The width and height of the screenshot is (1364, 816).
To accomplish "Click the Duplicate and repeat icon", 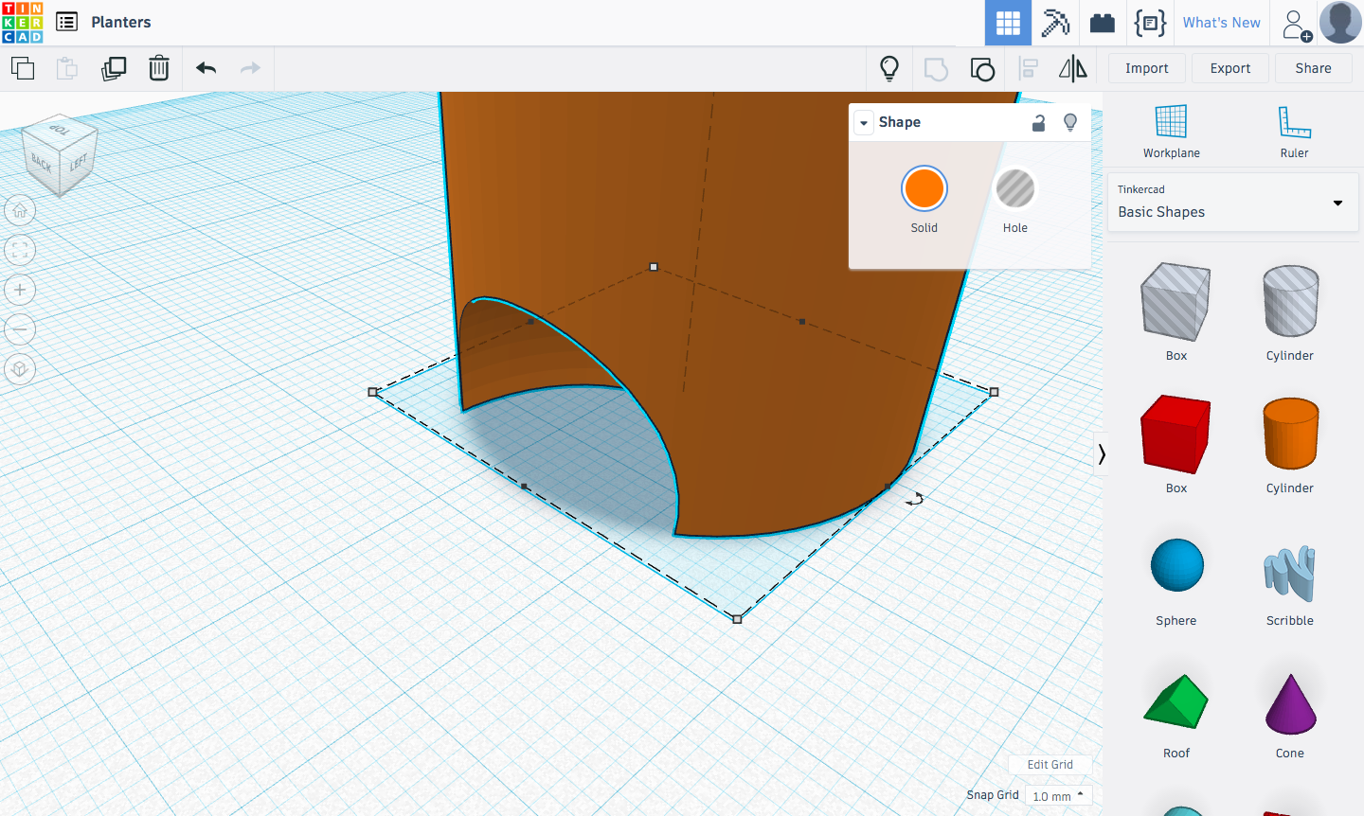I will coord(114,68).
